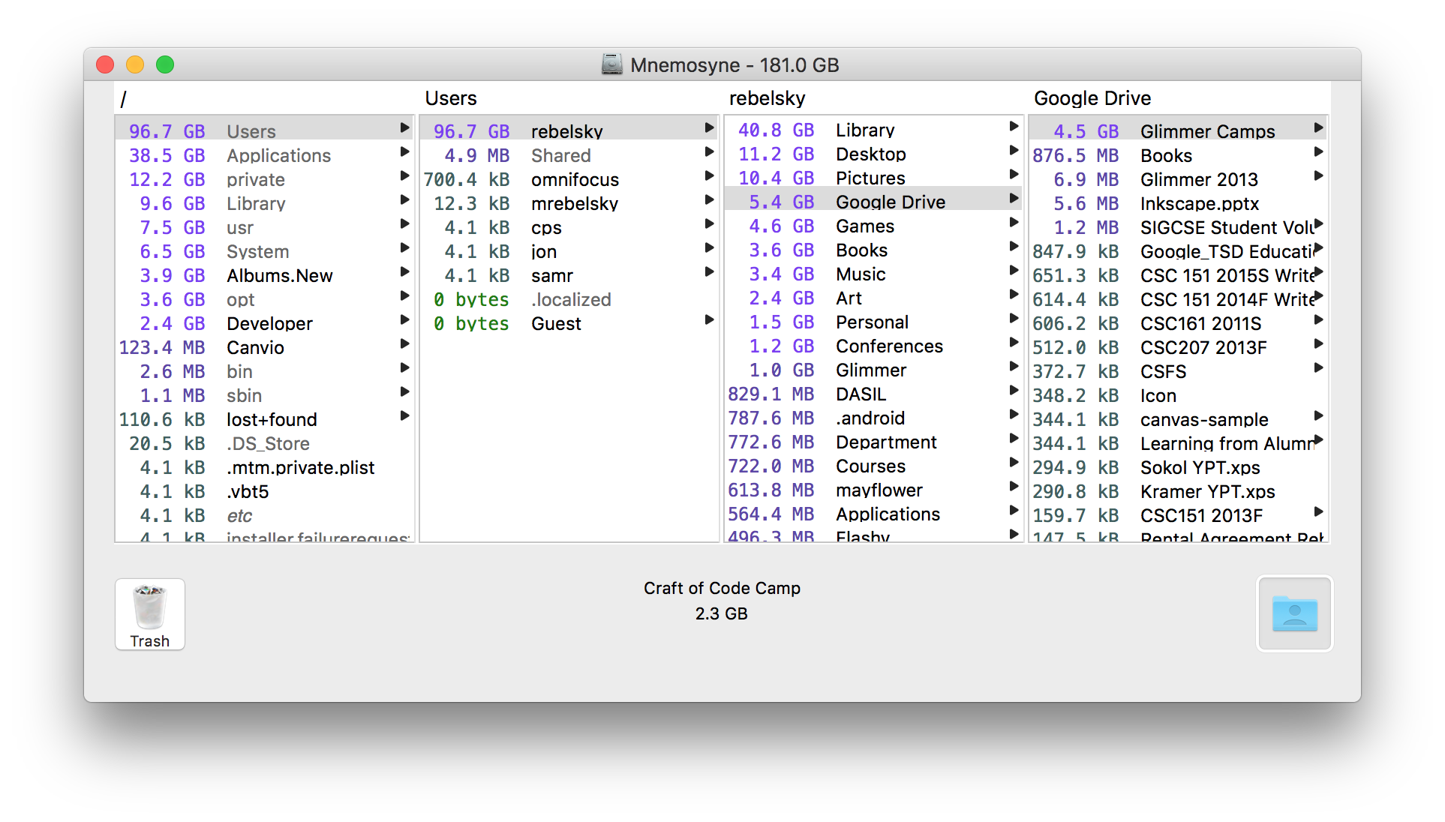Click the Users column header
Screen dimensions: 1445x822
click(x=451, y=98)
